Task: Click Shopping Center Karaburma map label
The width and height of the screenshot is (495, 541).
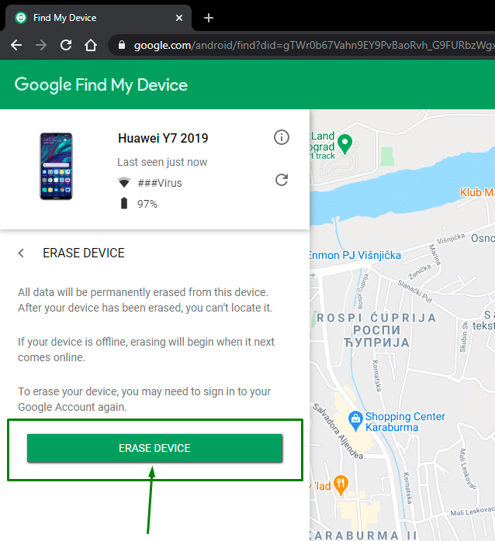Action: [405, 422]
